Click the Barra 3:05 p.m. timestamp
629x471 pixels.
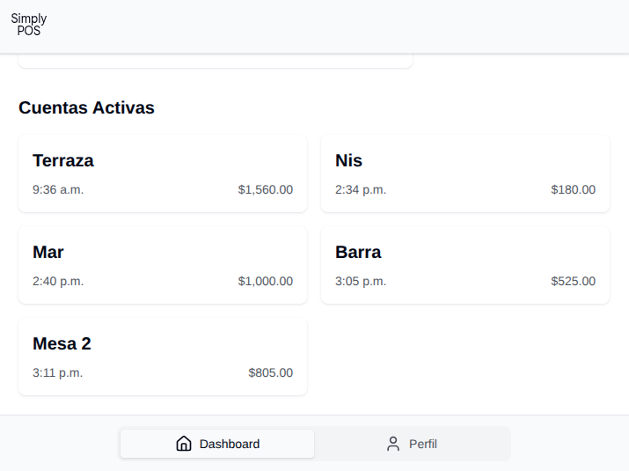coord(361,281)
